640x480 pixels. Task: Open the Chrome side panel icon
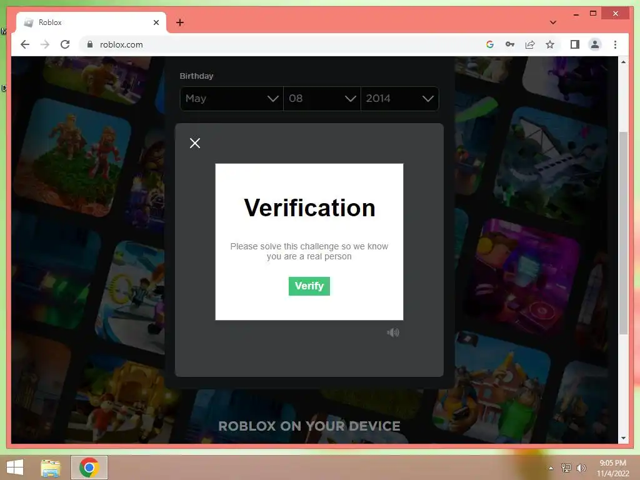click(575, 44)
